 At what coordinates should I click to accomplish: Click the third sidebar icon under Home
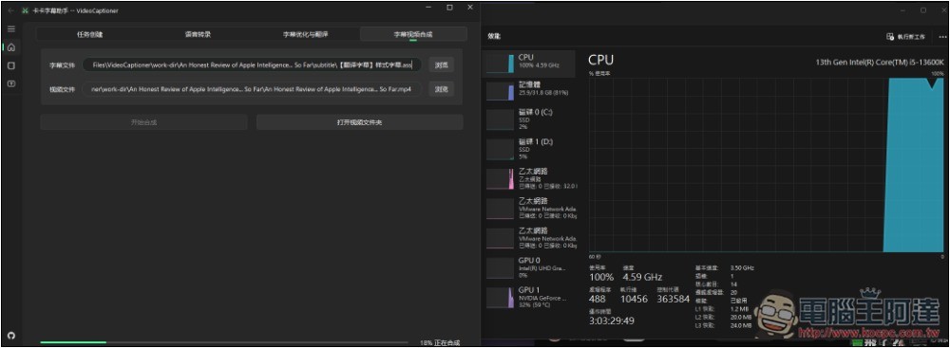(x=10, y=83)
